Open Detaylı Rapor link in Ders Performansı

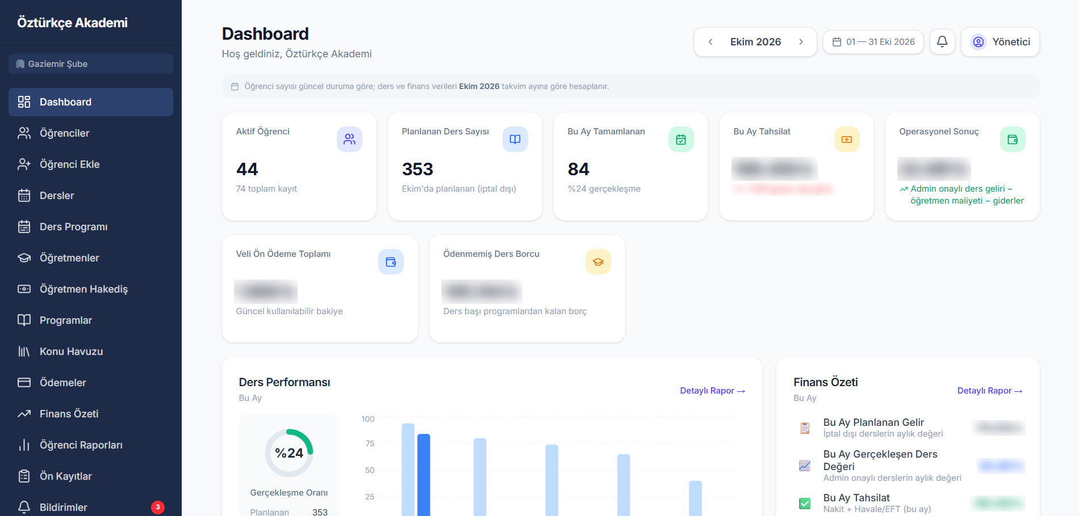pyautogui.click(x=712, y=391)
